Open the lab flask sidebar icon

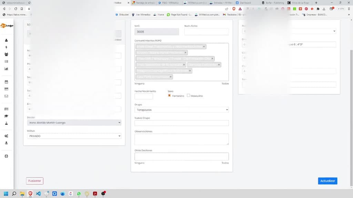click(x=6, y=123)
